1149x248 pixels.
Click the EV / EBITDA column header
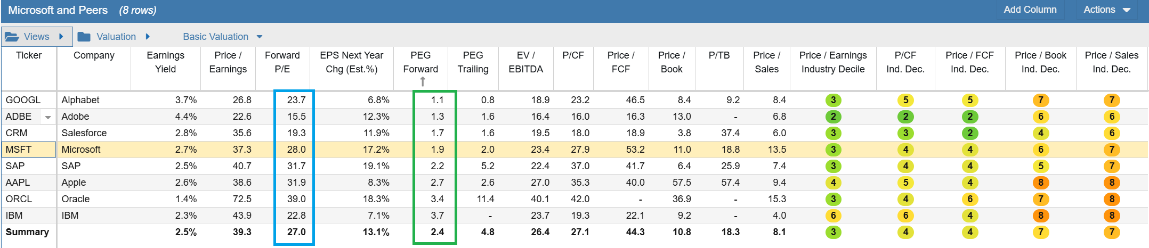pos(526,62)
